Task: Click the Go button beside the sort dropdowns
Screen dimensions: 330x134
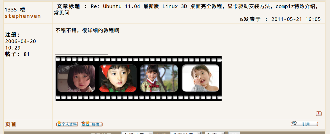Action: 234,133
